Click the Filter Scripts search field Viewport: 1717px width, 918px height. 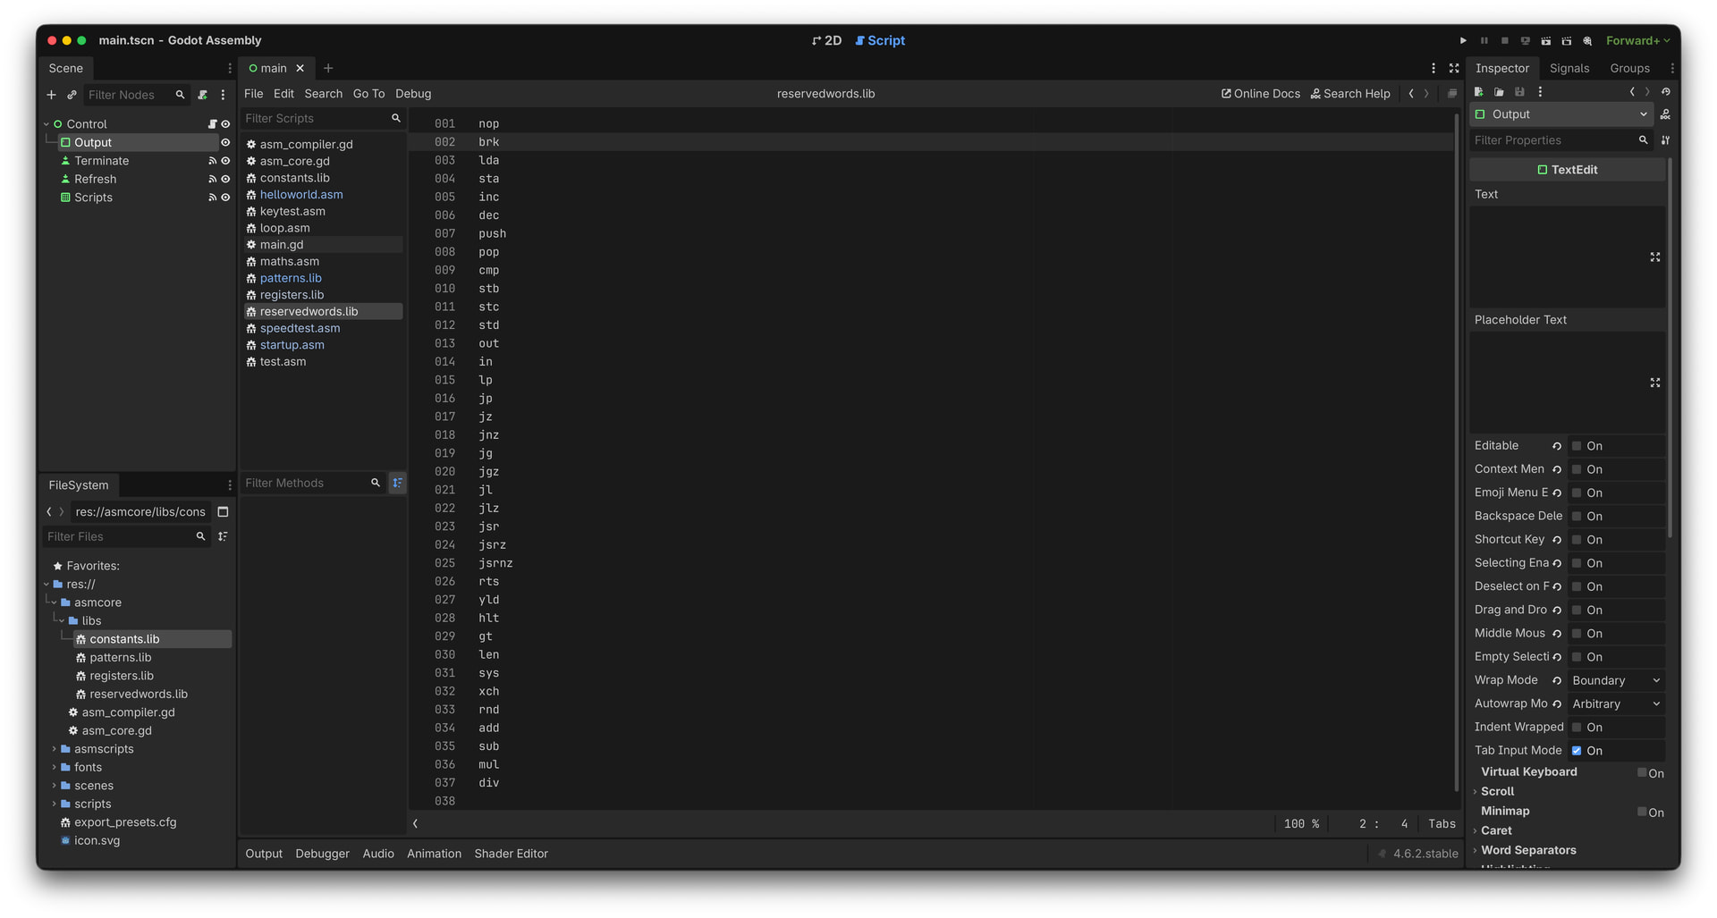(x=315, y=119)
